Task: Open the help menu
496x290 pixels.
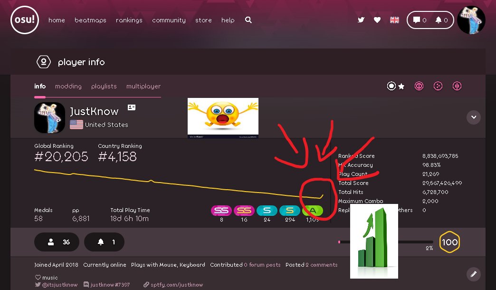Action: pyautogui.click(x=228, y=20)
